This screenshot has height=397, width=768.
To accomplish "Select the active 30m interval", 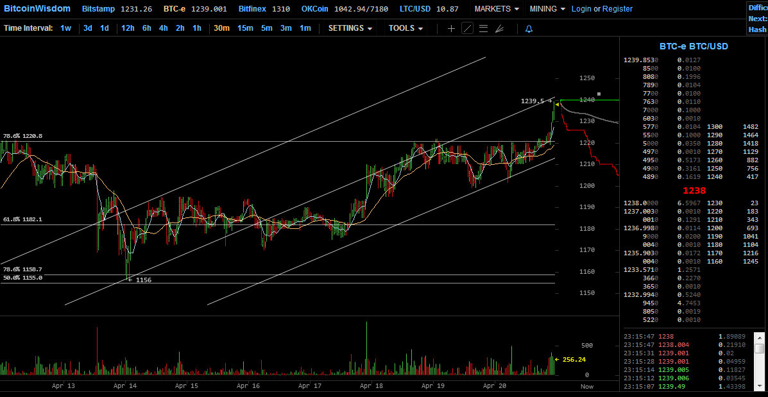I will [221, 28].
